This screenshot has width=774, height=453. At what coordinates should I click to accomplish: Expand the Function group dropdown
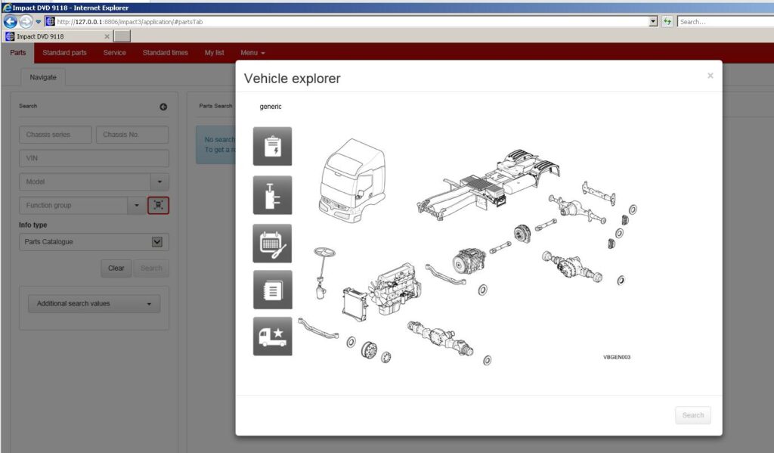(137, 205)
